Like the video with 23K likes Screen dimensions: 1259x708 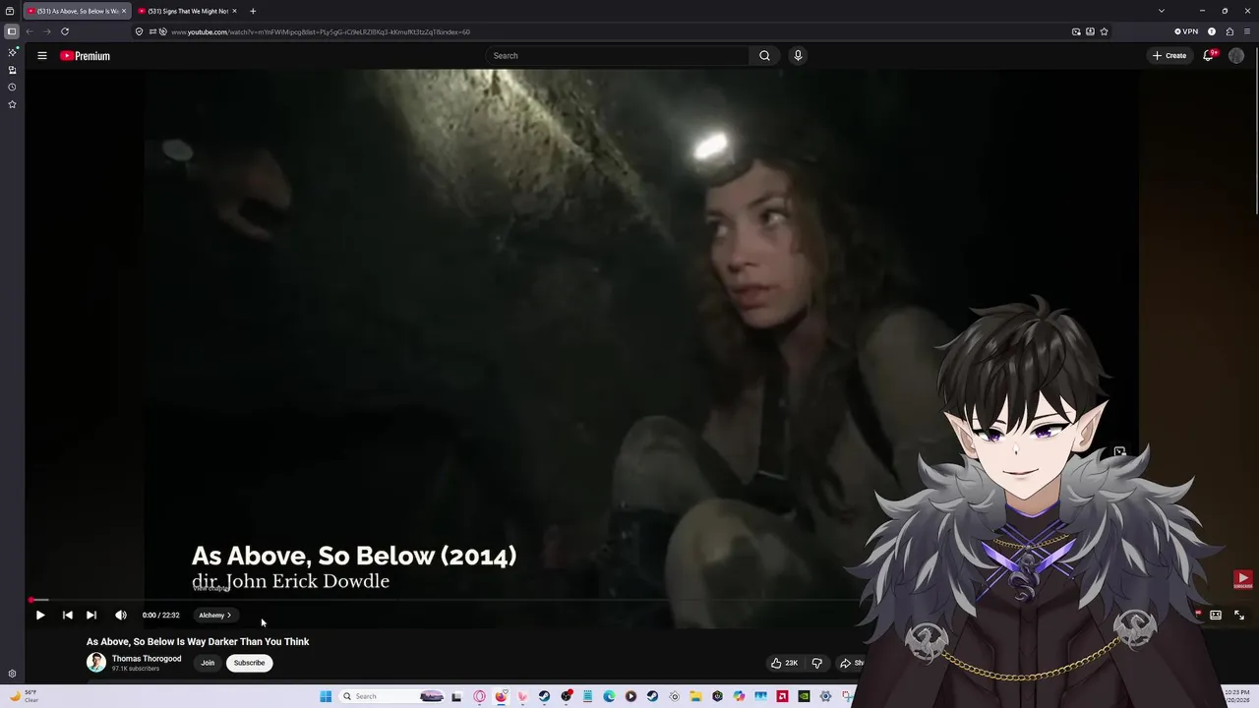coord(784,663)
